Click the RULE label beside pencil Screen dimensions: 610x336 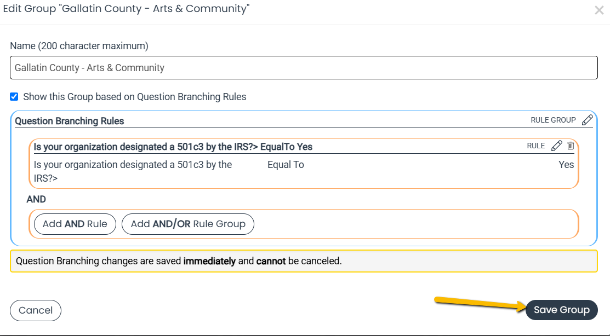536,146
